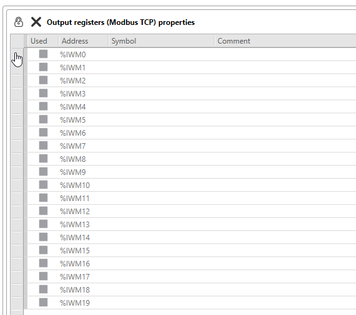Toggle the Used checkbox for %IWM18

click(x=43, y=289)
